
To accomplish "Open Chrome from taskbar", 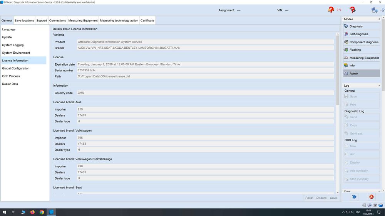I will click(x=42, y=212).
